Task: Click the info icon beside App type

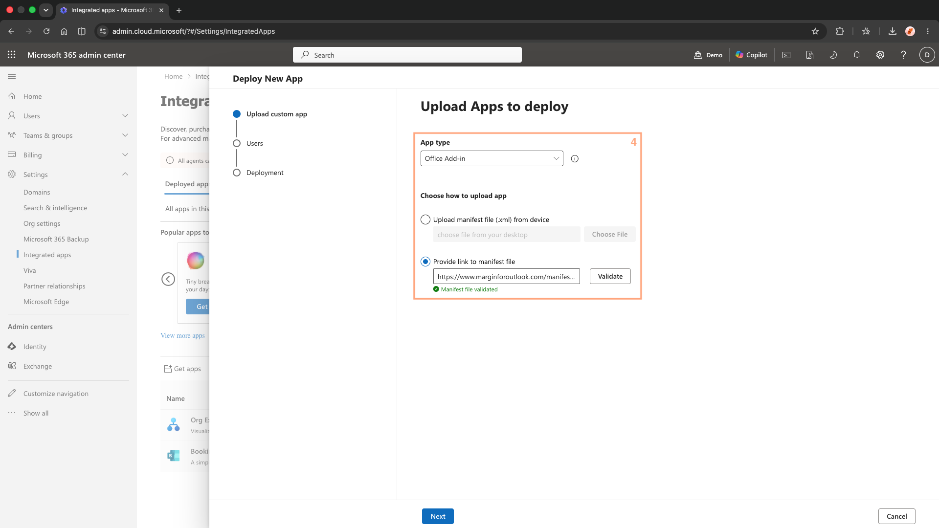Action: point(575,158)
